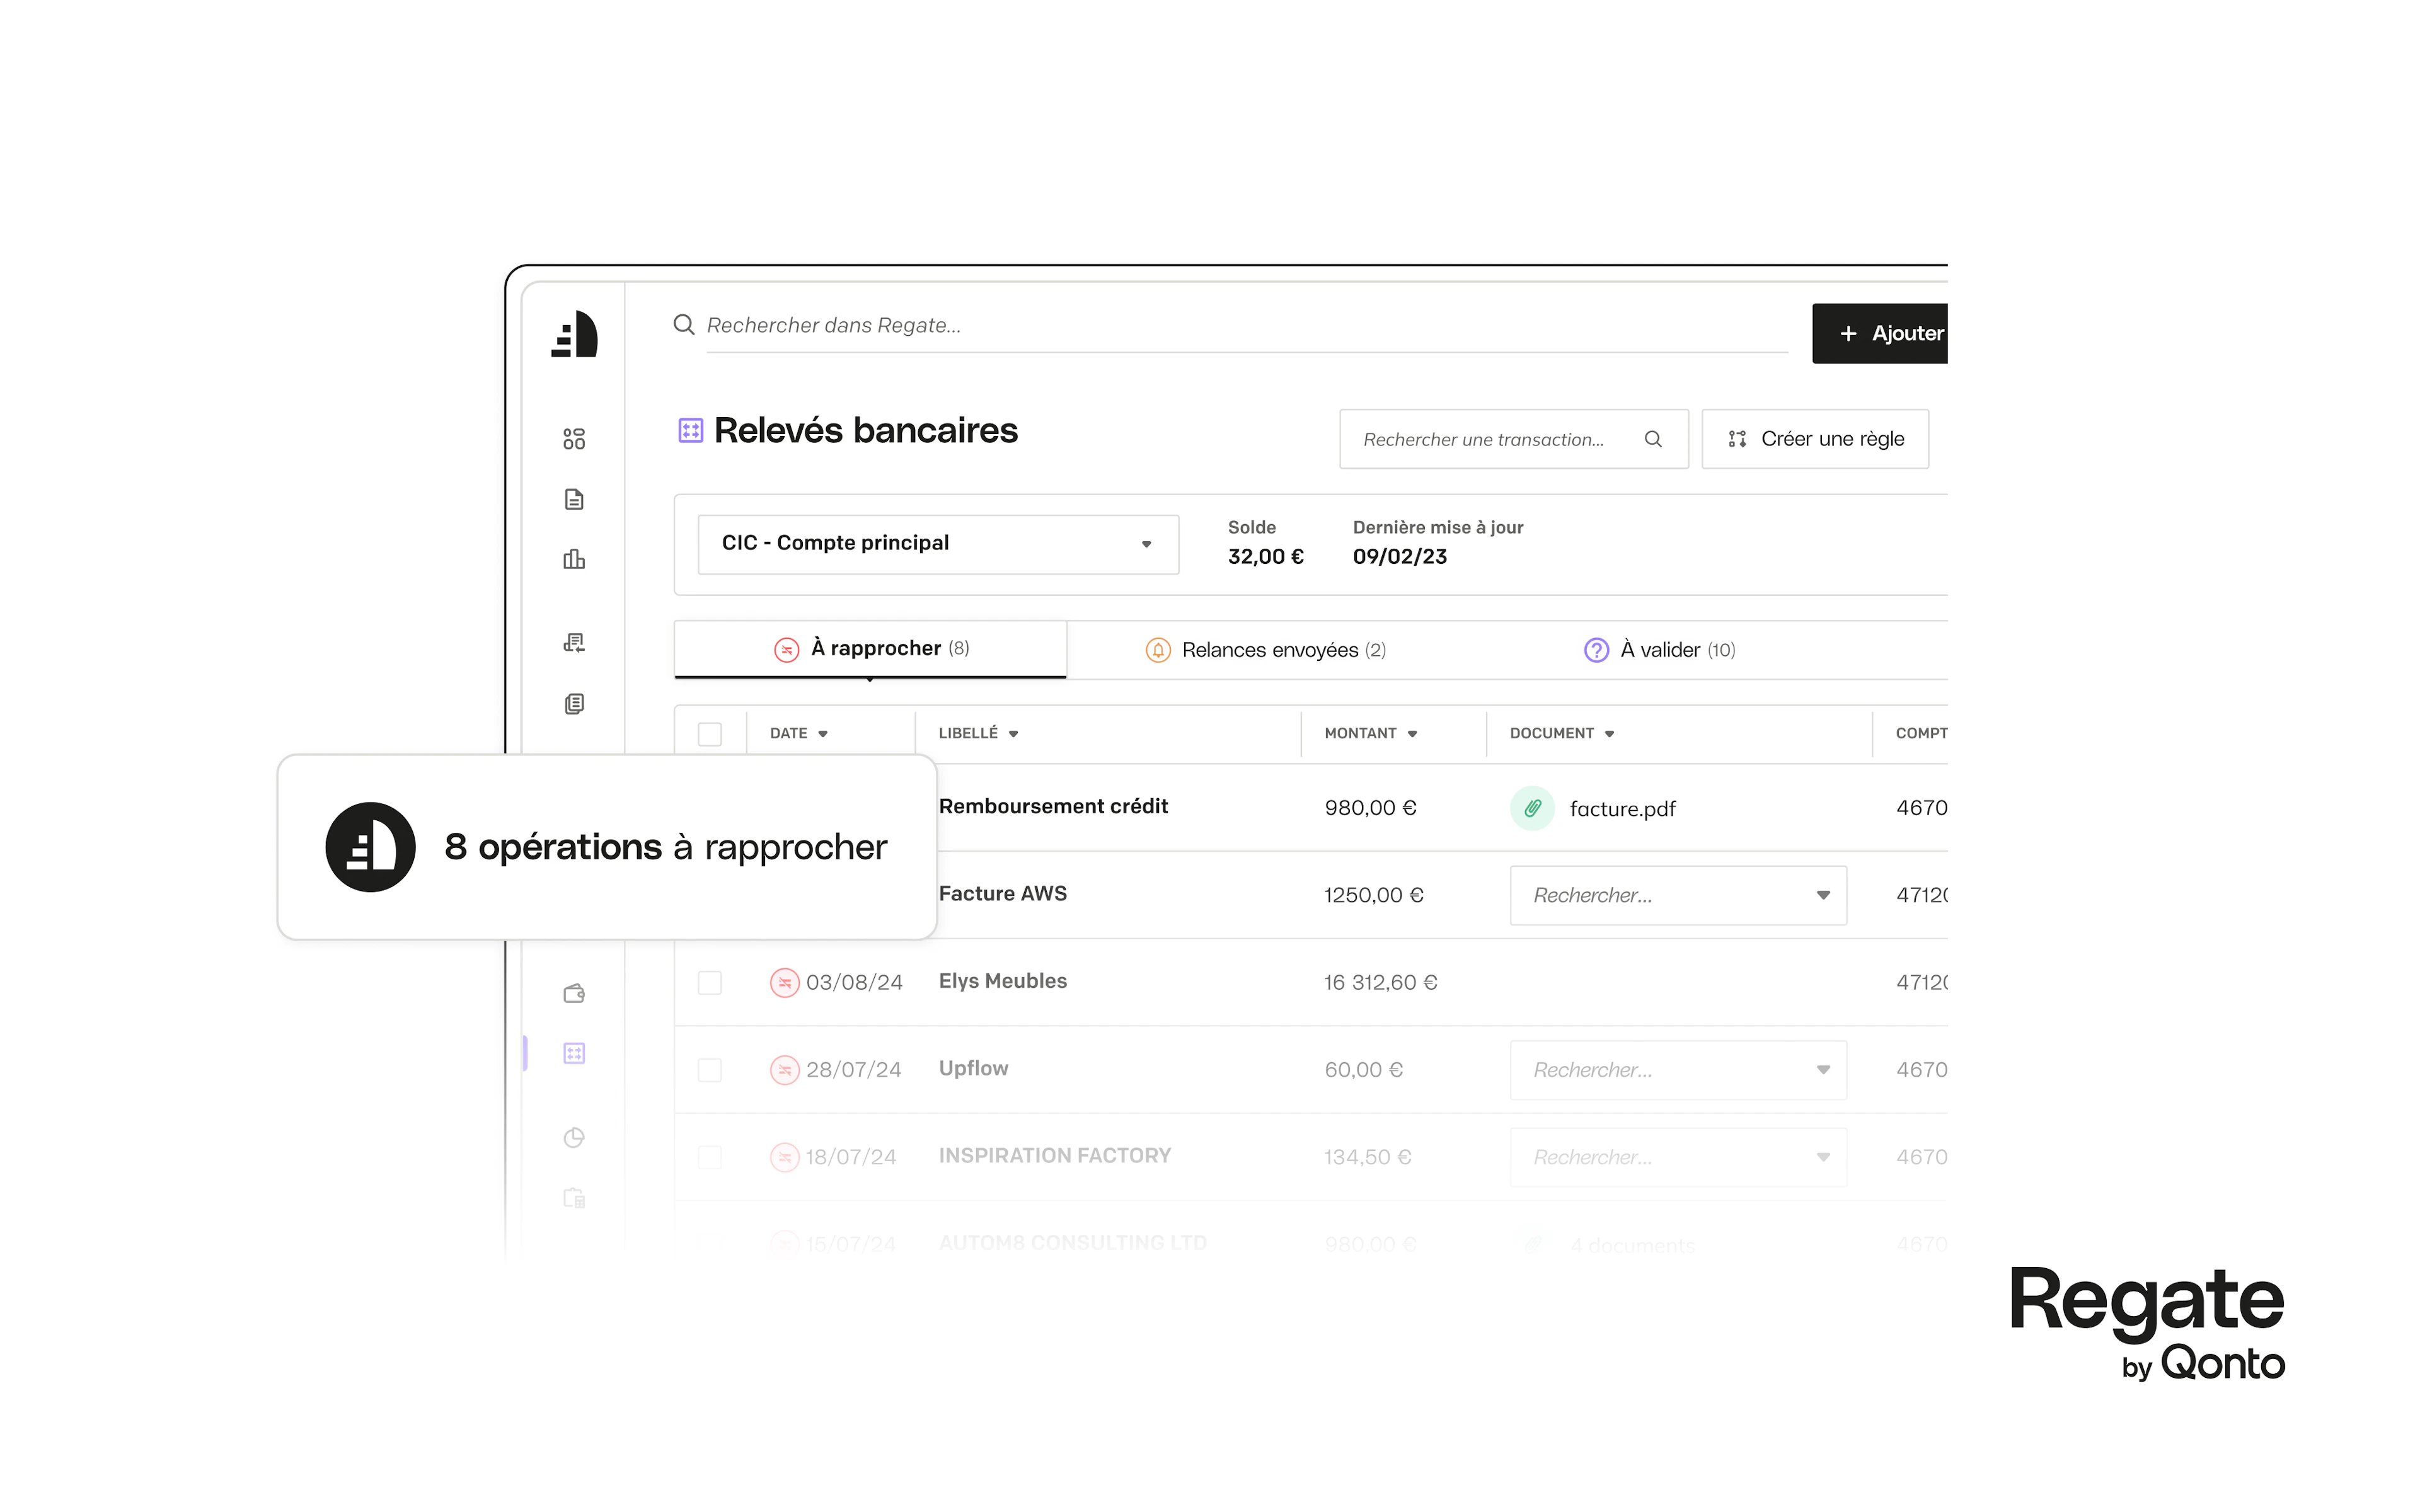Tick the checkbox for the Elys Meubles row
The height and width of the screenshot is (1512, 2420).
[x=710, y=982]
